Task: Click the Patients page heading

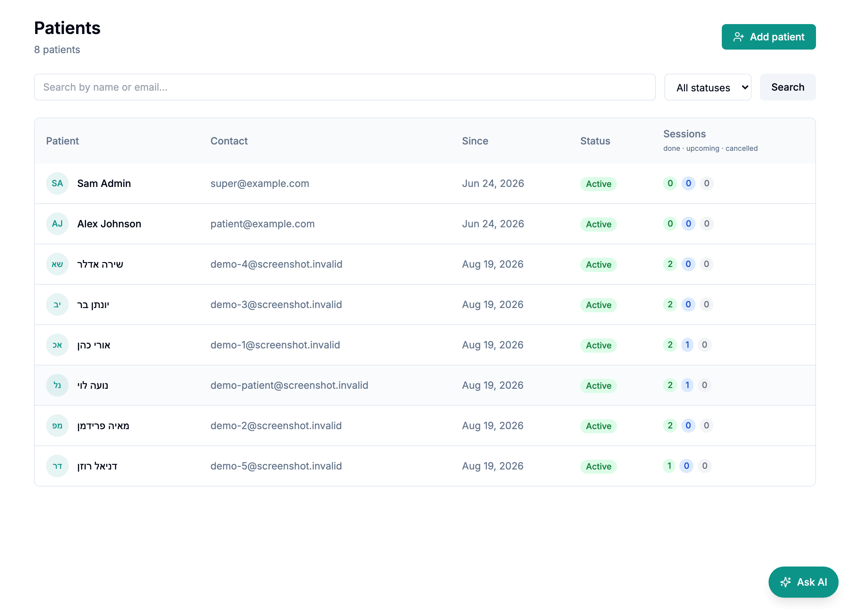Action: [67, 28]
